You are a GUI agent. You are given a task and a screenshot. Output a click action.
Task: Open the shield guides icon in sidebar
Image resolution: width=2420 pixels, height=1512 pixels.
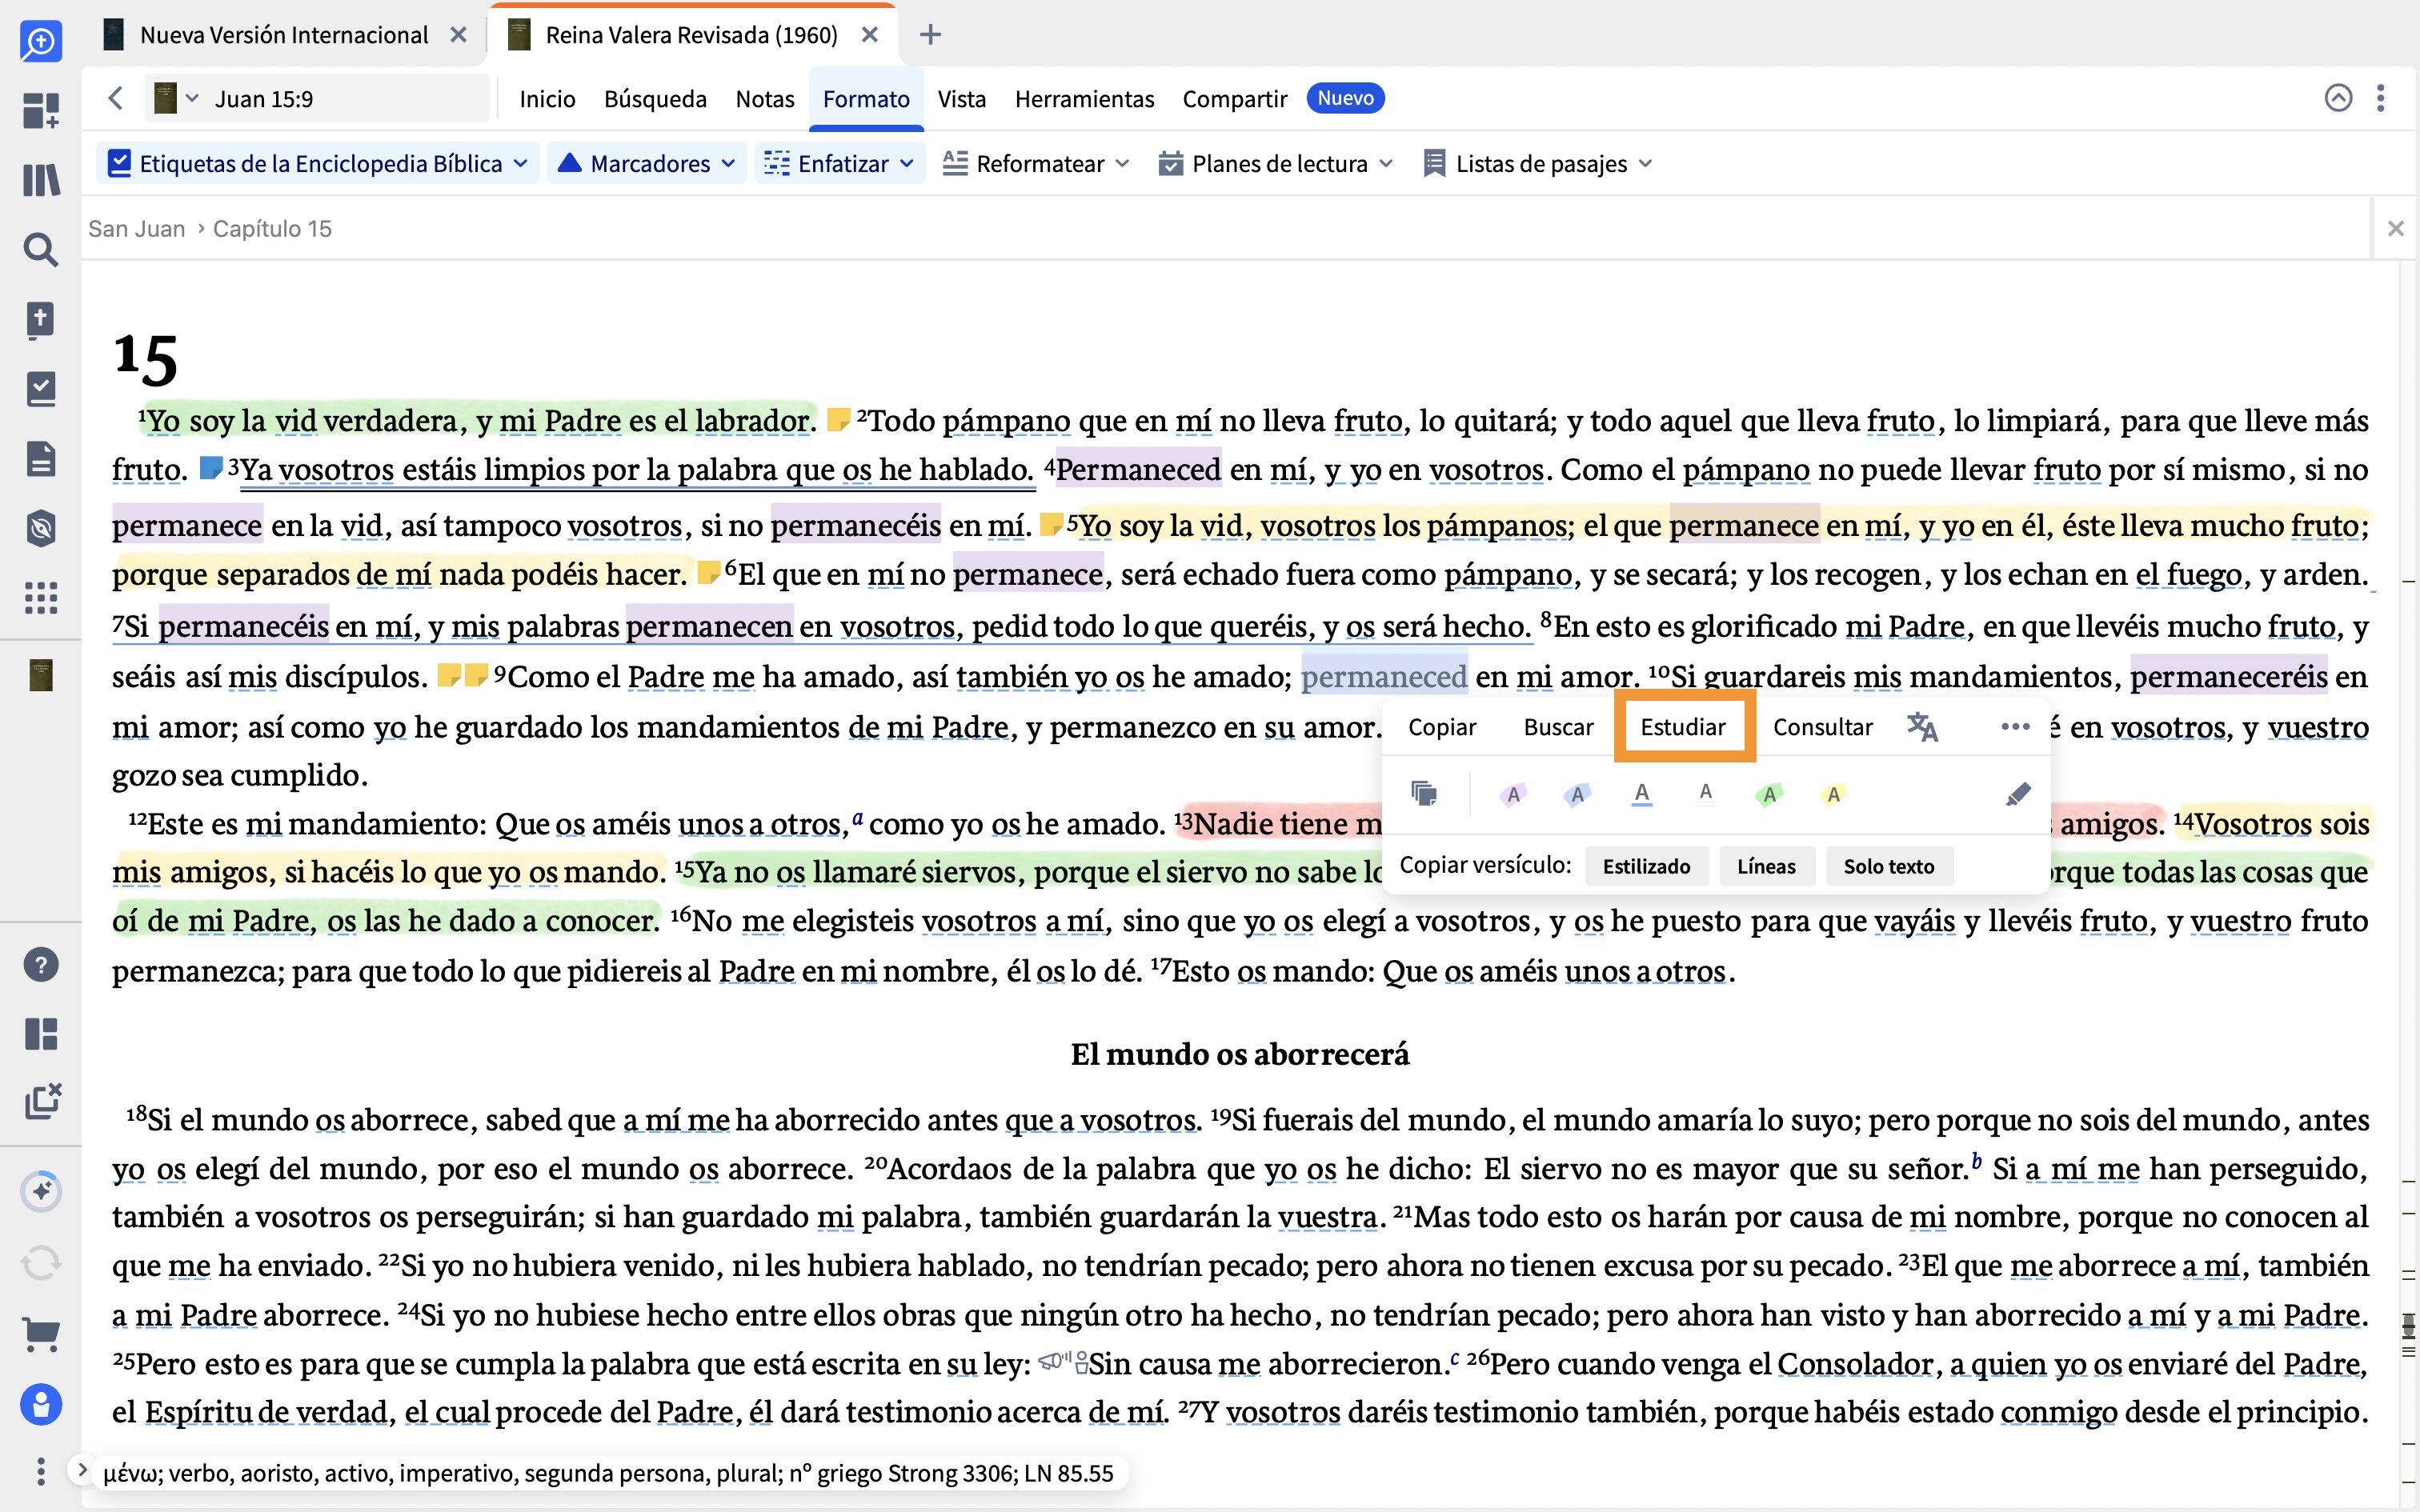coord(41,528)
